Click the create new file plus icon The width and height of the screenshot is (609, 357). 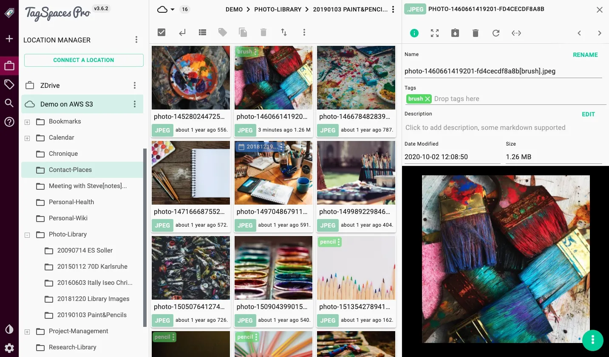(9, 39)
